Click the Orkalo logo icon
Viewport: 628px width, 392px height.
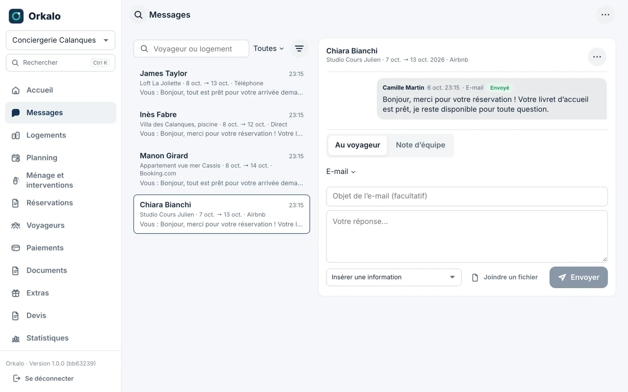(x=16, y=16)
